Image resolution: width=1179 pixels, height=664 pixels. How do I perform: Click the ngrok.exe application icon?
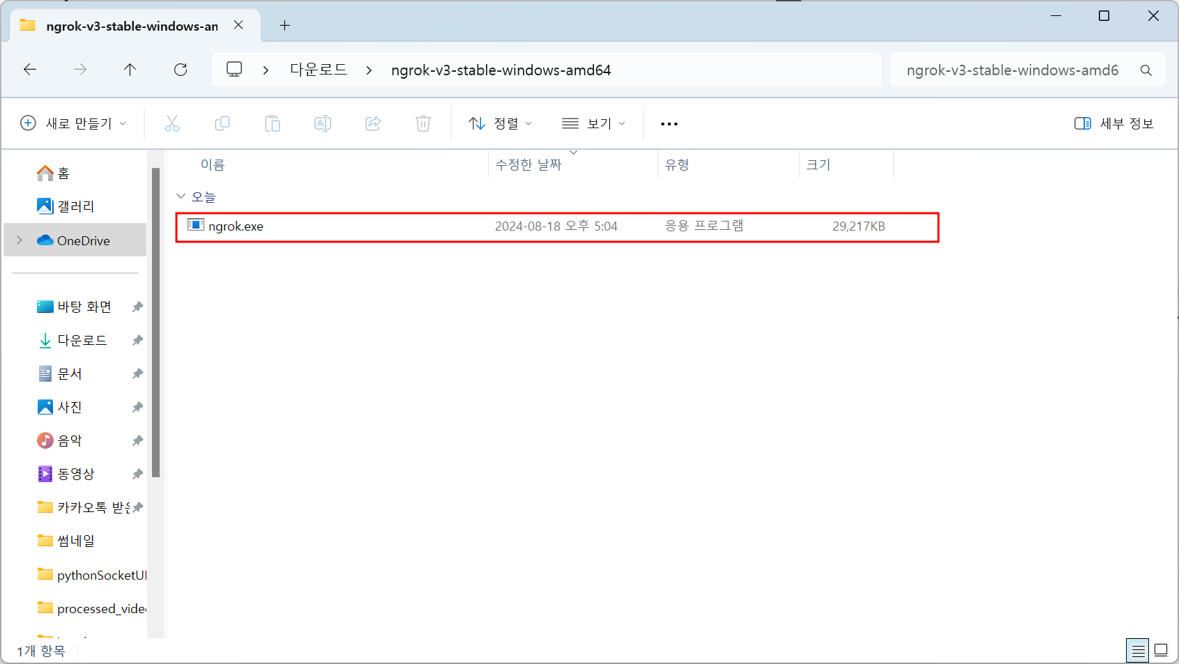[x=196, y=224]
